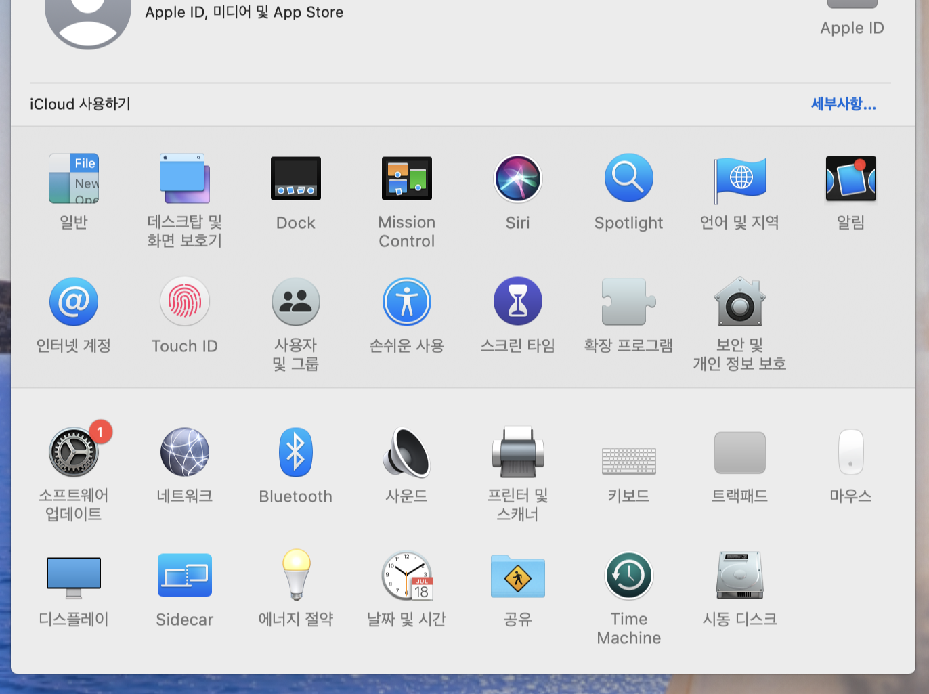
Task: Open Mission Control preferences
Action: pyautogui.click(x=407, y=179)
